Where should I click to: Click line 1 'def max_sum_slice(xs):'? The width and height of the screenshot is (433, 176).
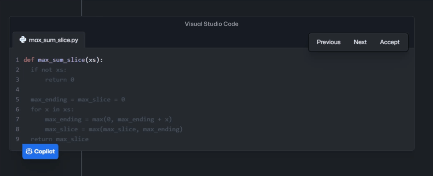[63, 60]
